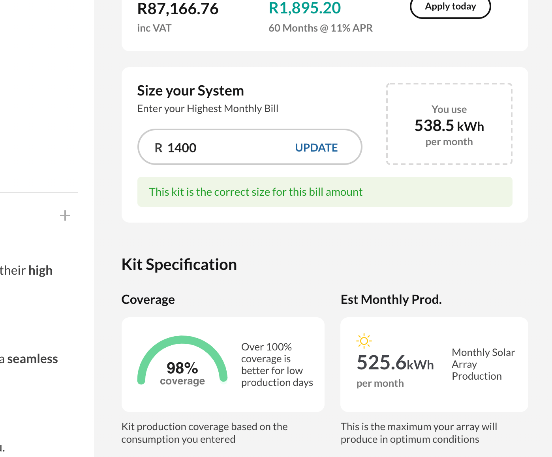Click 'Kit production coverage based on' description
The image size is (552, 457).
[x=204, y=433]
